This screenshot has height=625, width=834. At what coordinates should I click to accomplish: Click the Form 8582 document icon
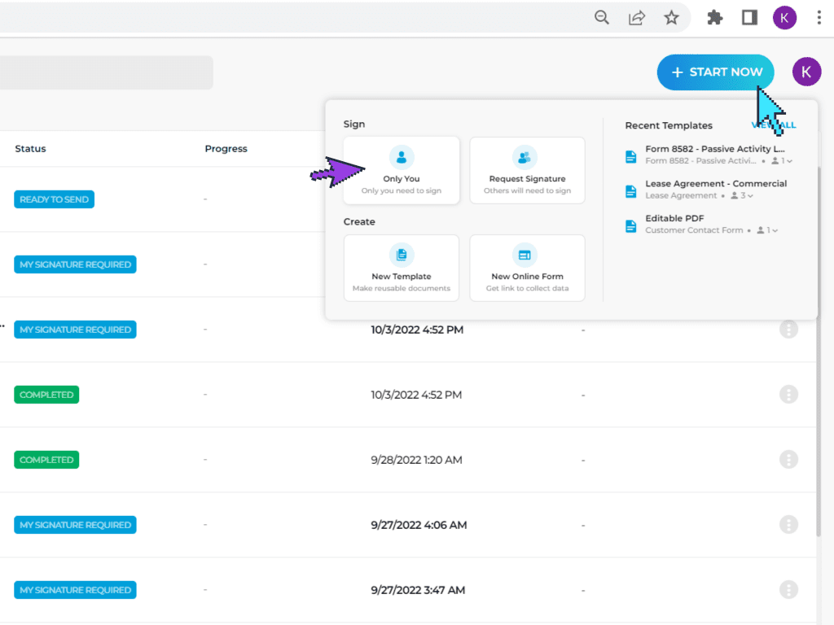[x=631, y=157]
